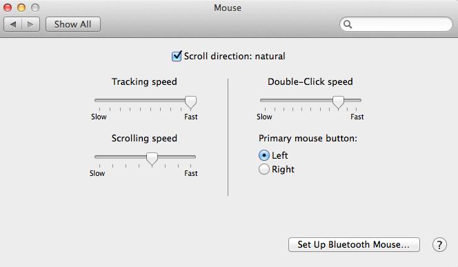458x267 pixels.
Task: Click Show All button
Action: tap(73, 24)
